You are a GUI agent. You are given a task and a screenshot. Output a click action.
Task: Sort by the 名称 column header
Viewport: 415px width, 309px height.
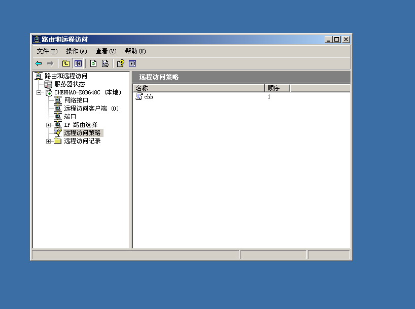tap(198, 88)
